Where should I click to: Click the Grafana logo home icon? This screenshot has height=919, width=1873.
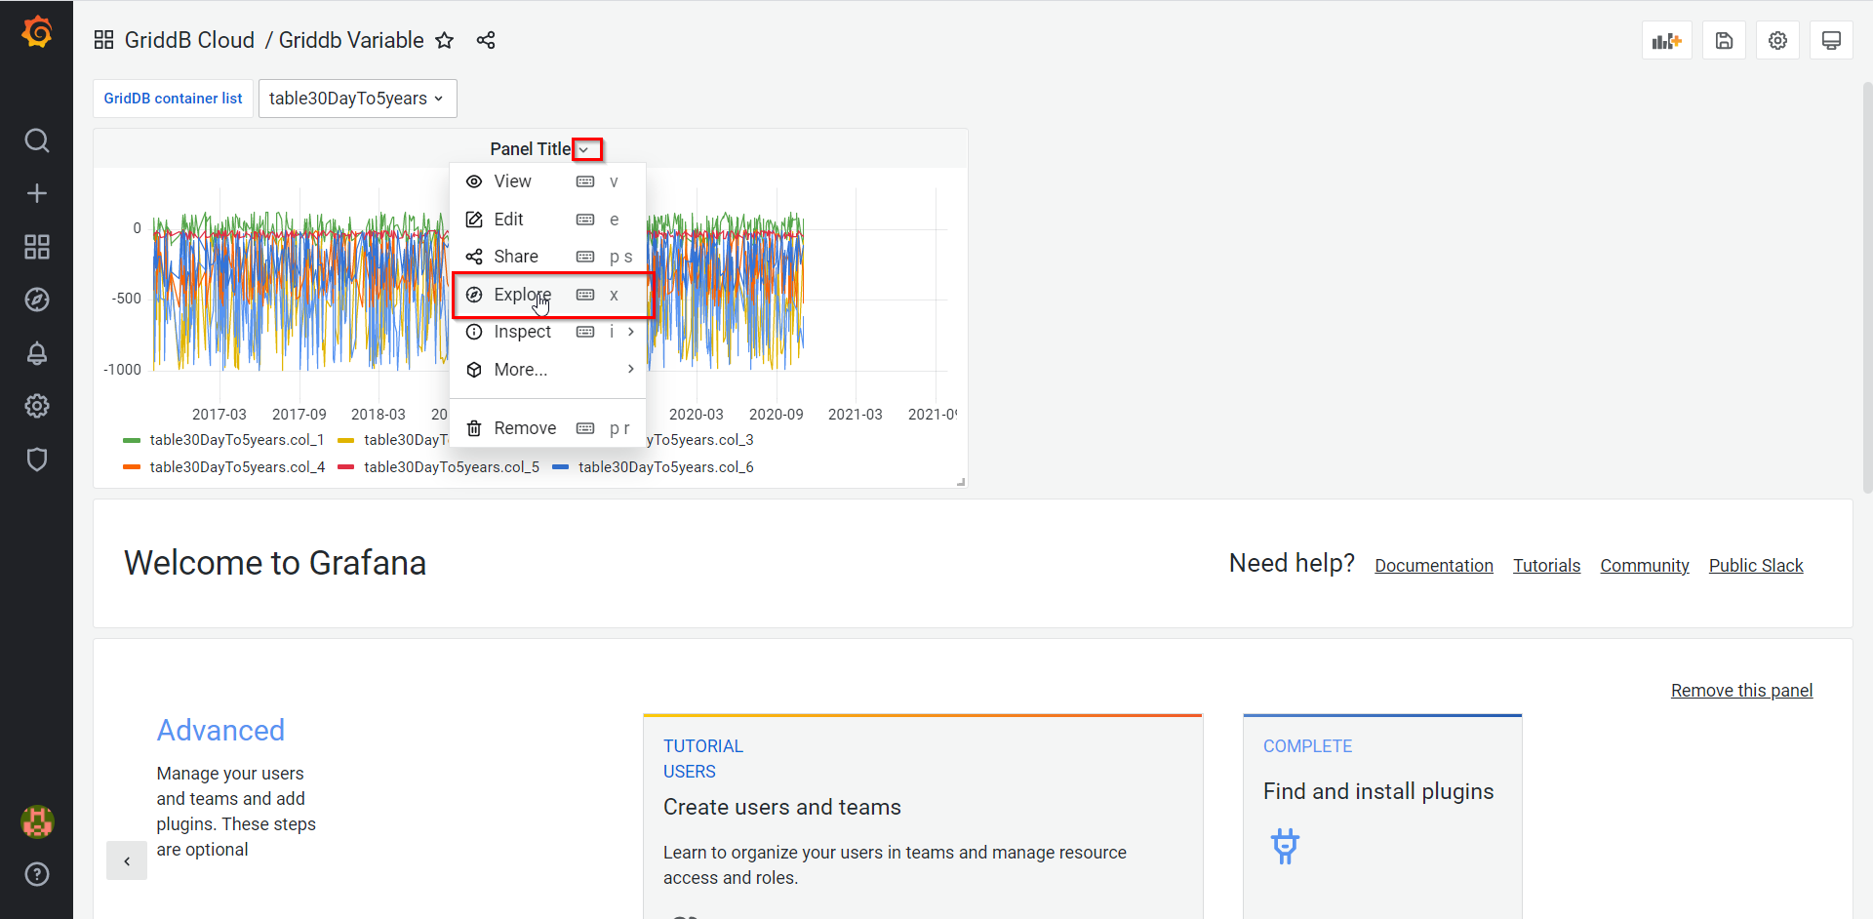(x=37, y=33)
